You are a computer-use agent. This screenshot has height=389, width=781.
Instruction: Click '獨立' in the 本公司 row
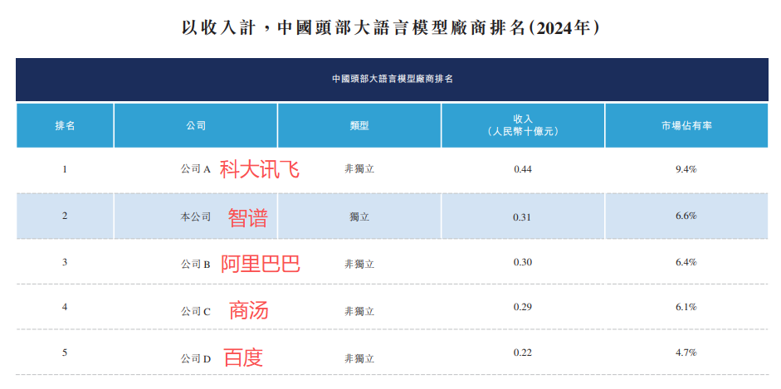(x=359, y=216)
